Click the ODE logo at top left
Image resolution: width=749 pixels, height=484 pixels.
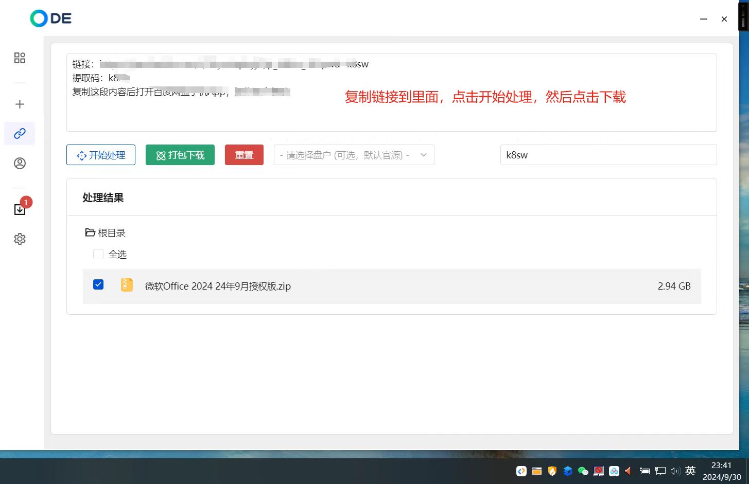click(x=51, y=19)
